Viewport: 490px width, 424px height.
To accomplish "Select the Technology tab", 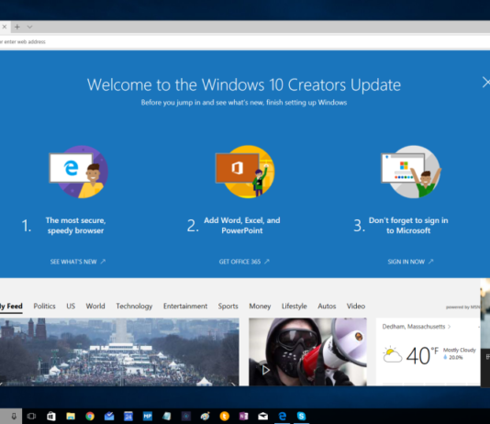I will pyautogui.click(x=134, y=307).
